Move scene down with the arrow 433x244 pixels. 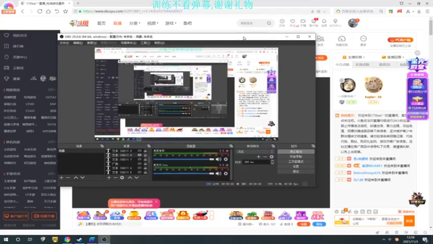point(82,178)
